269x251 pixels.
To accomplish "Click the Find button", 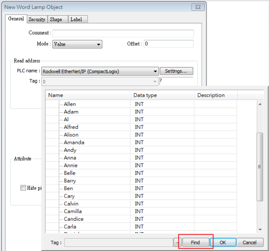I will (x=195, y=242).
